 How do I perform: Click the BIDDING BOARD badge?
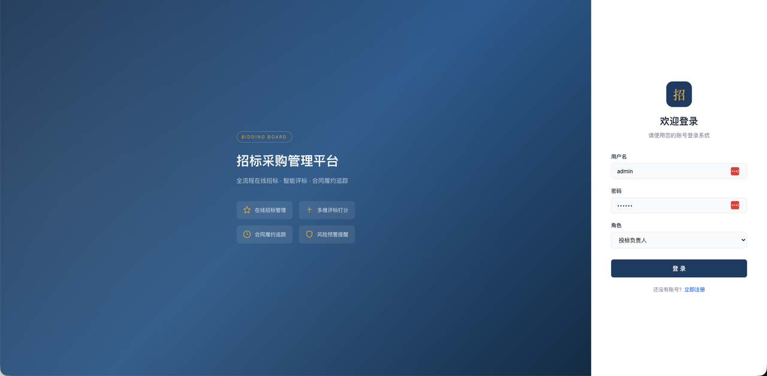[x=264, y=137]
